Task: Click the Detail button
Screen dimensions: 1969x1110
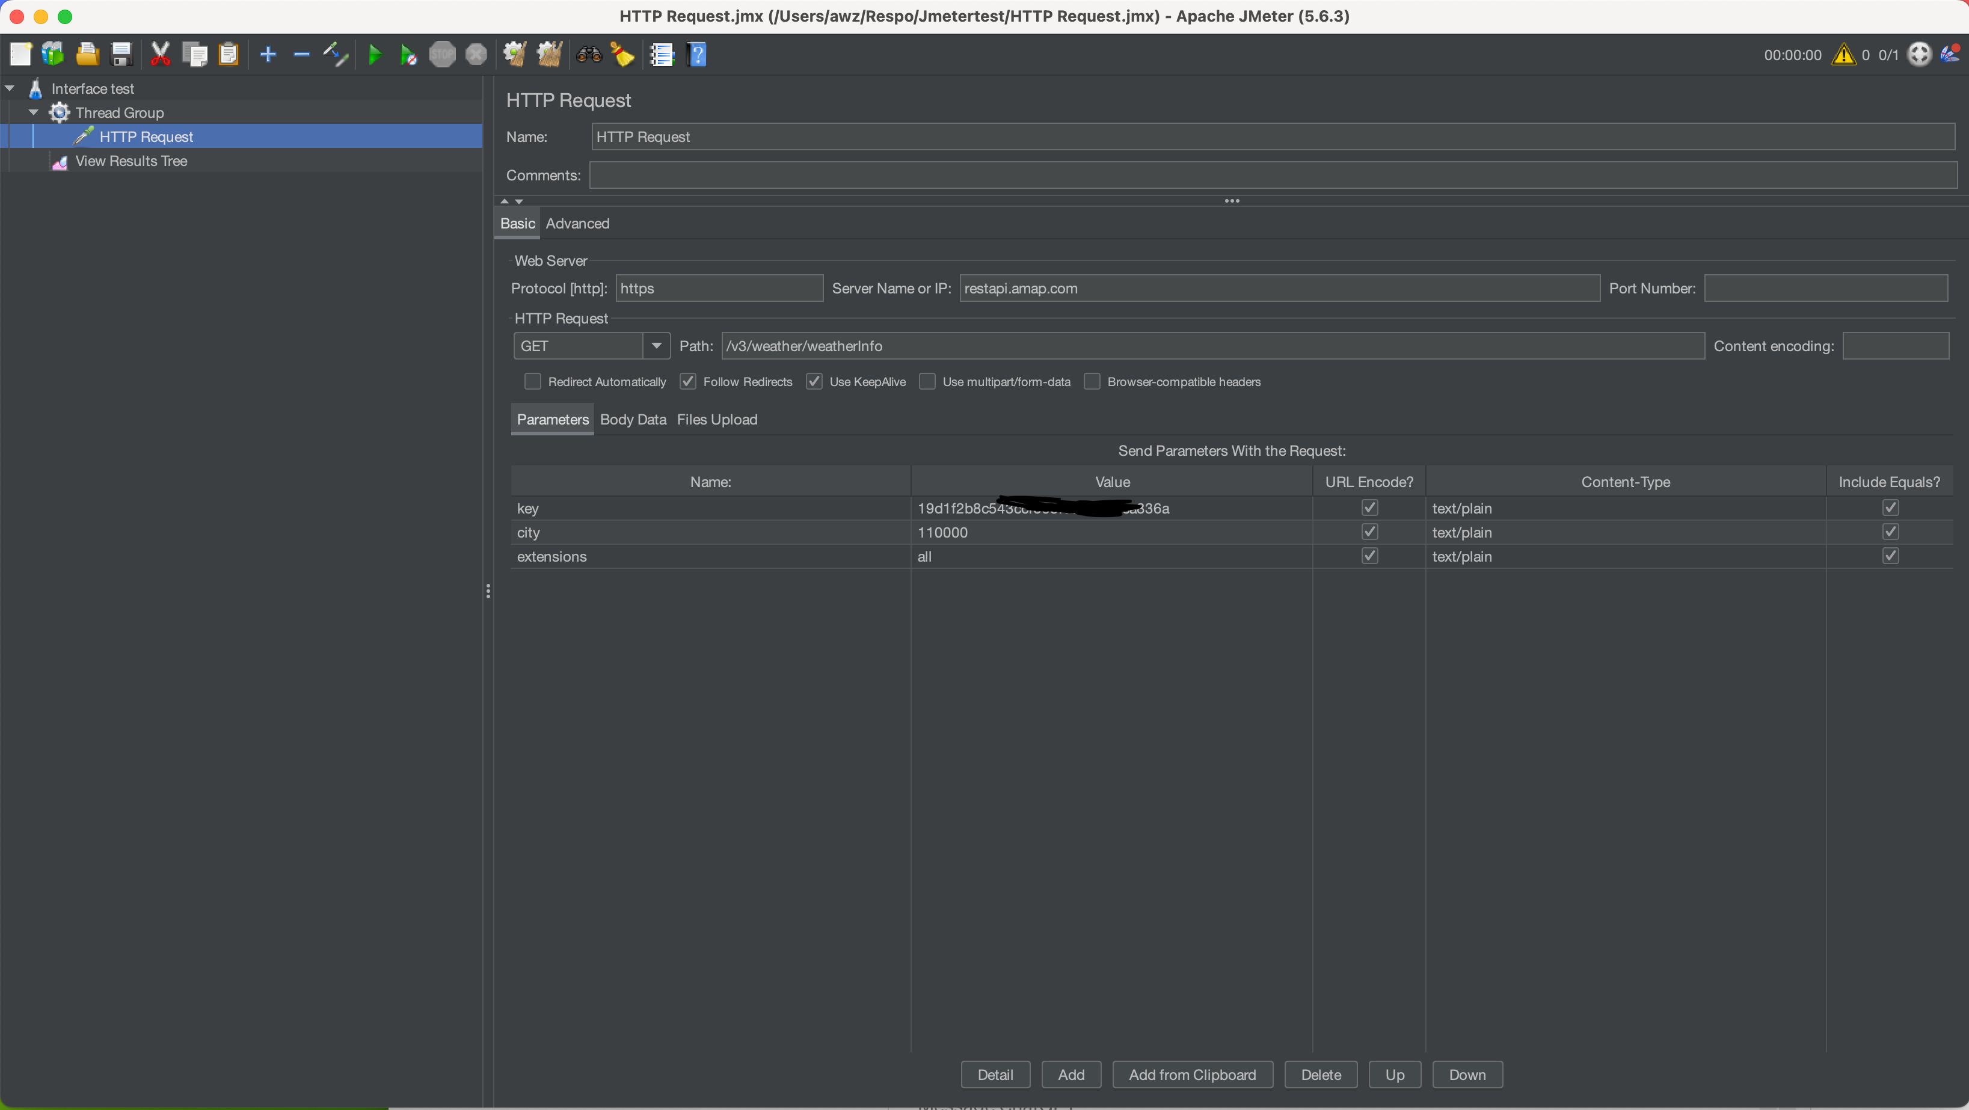Action: (x=995, y=1074)
